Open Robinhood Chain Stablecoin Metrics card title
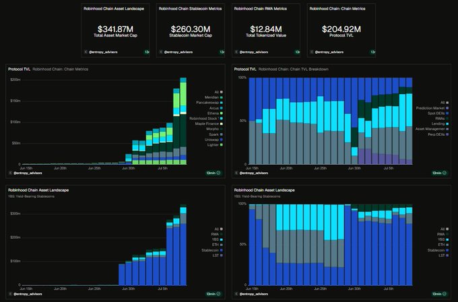Image resolution: width=458 pixels, height=302 pixels. click(x=190, y=9)
